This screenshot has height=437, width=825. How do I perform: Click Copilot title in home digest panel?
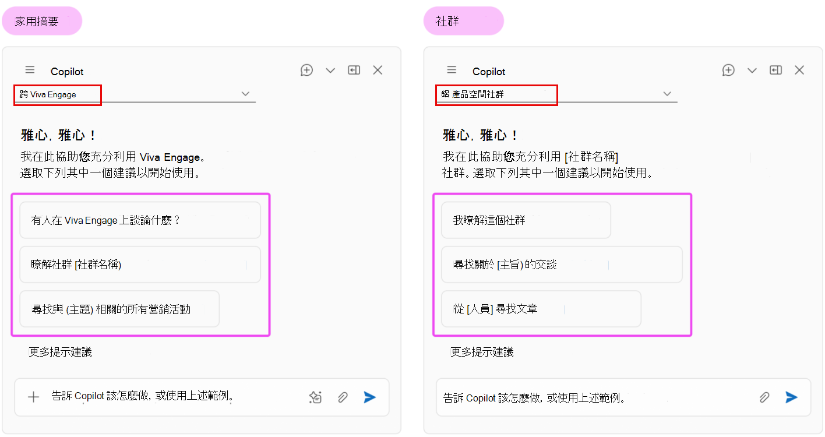pos(67,72)
